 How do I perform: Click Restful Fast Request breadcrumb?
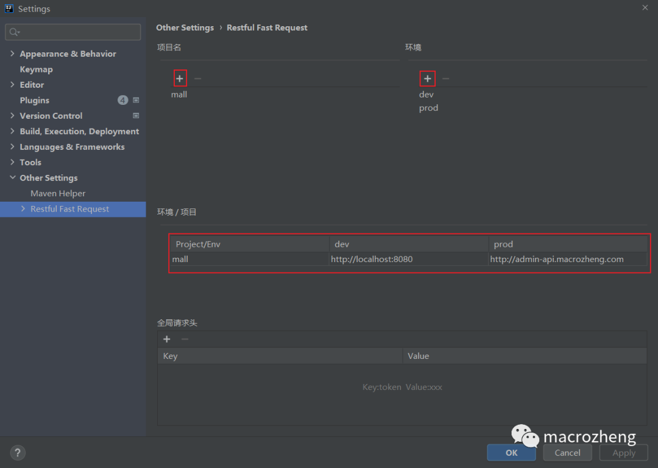[267, 27]
